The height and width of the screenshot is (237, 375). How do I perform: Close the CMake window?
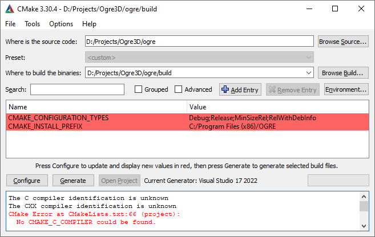(x=361, y=9)
